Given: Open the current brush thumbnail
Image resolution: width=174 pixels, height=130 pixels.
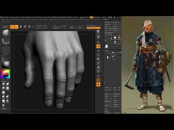Looking at the screenshot, I should [6, 34].
